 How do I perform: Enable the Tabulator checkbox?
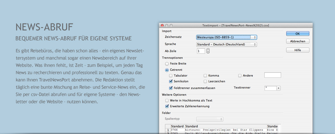tap(171, 76)
